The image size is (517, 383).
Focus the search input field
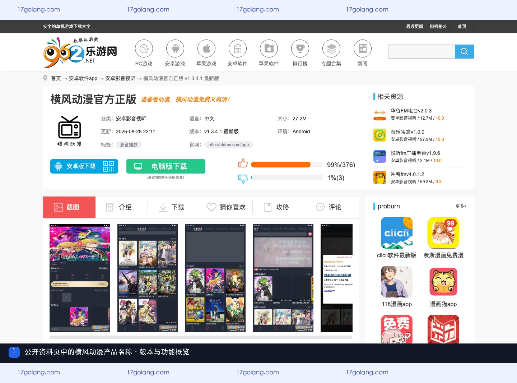421,51
